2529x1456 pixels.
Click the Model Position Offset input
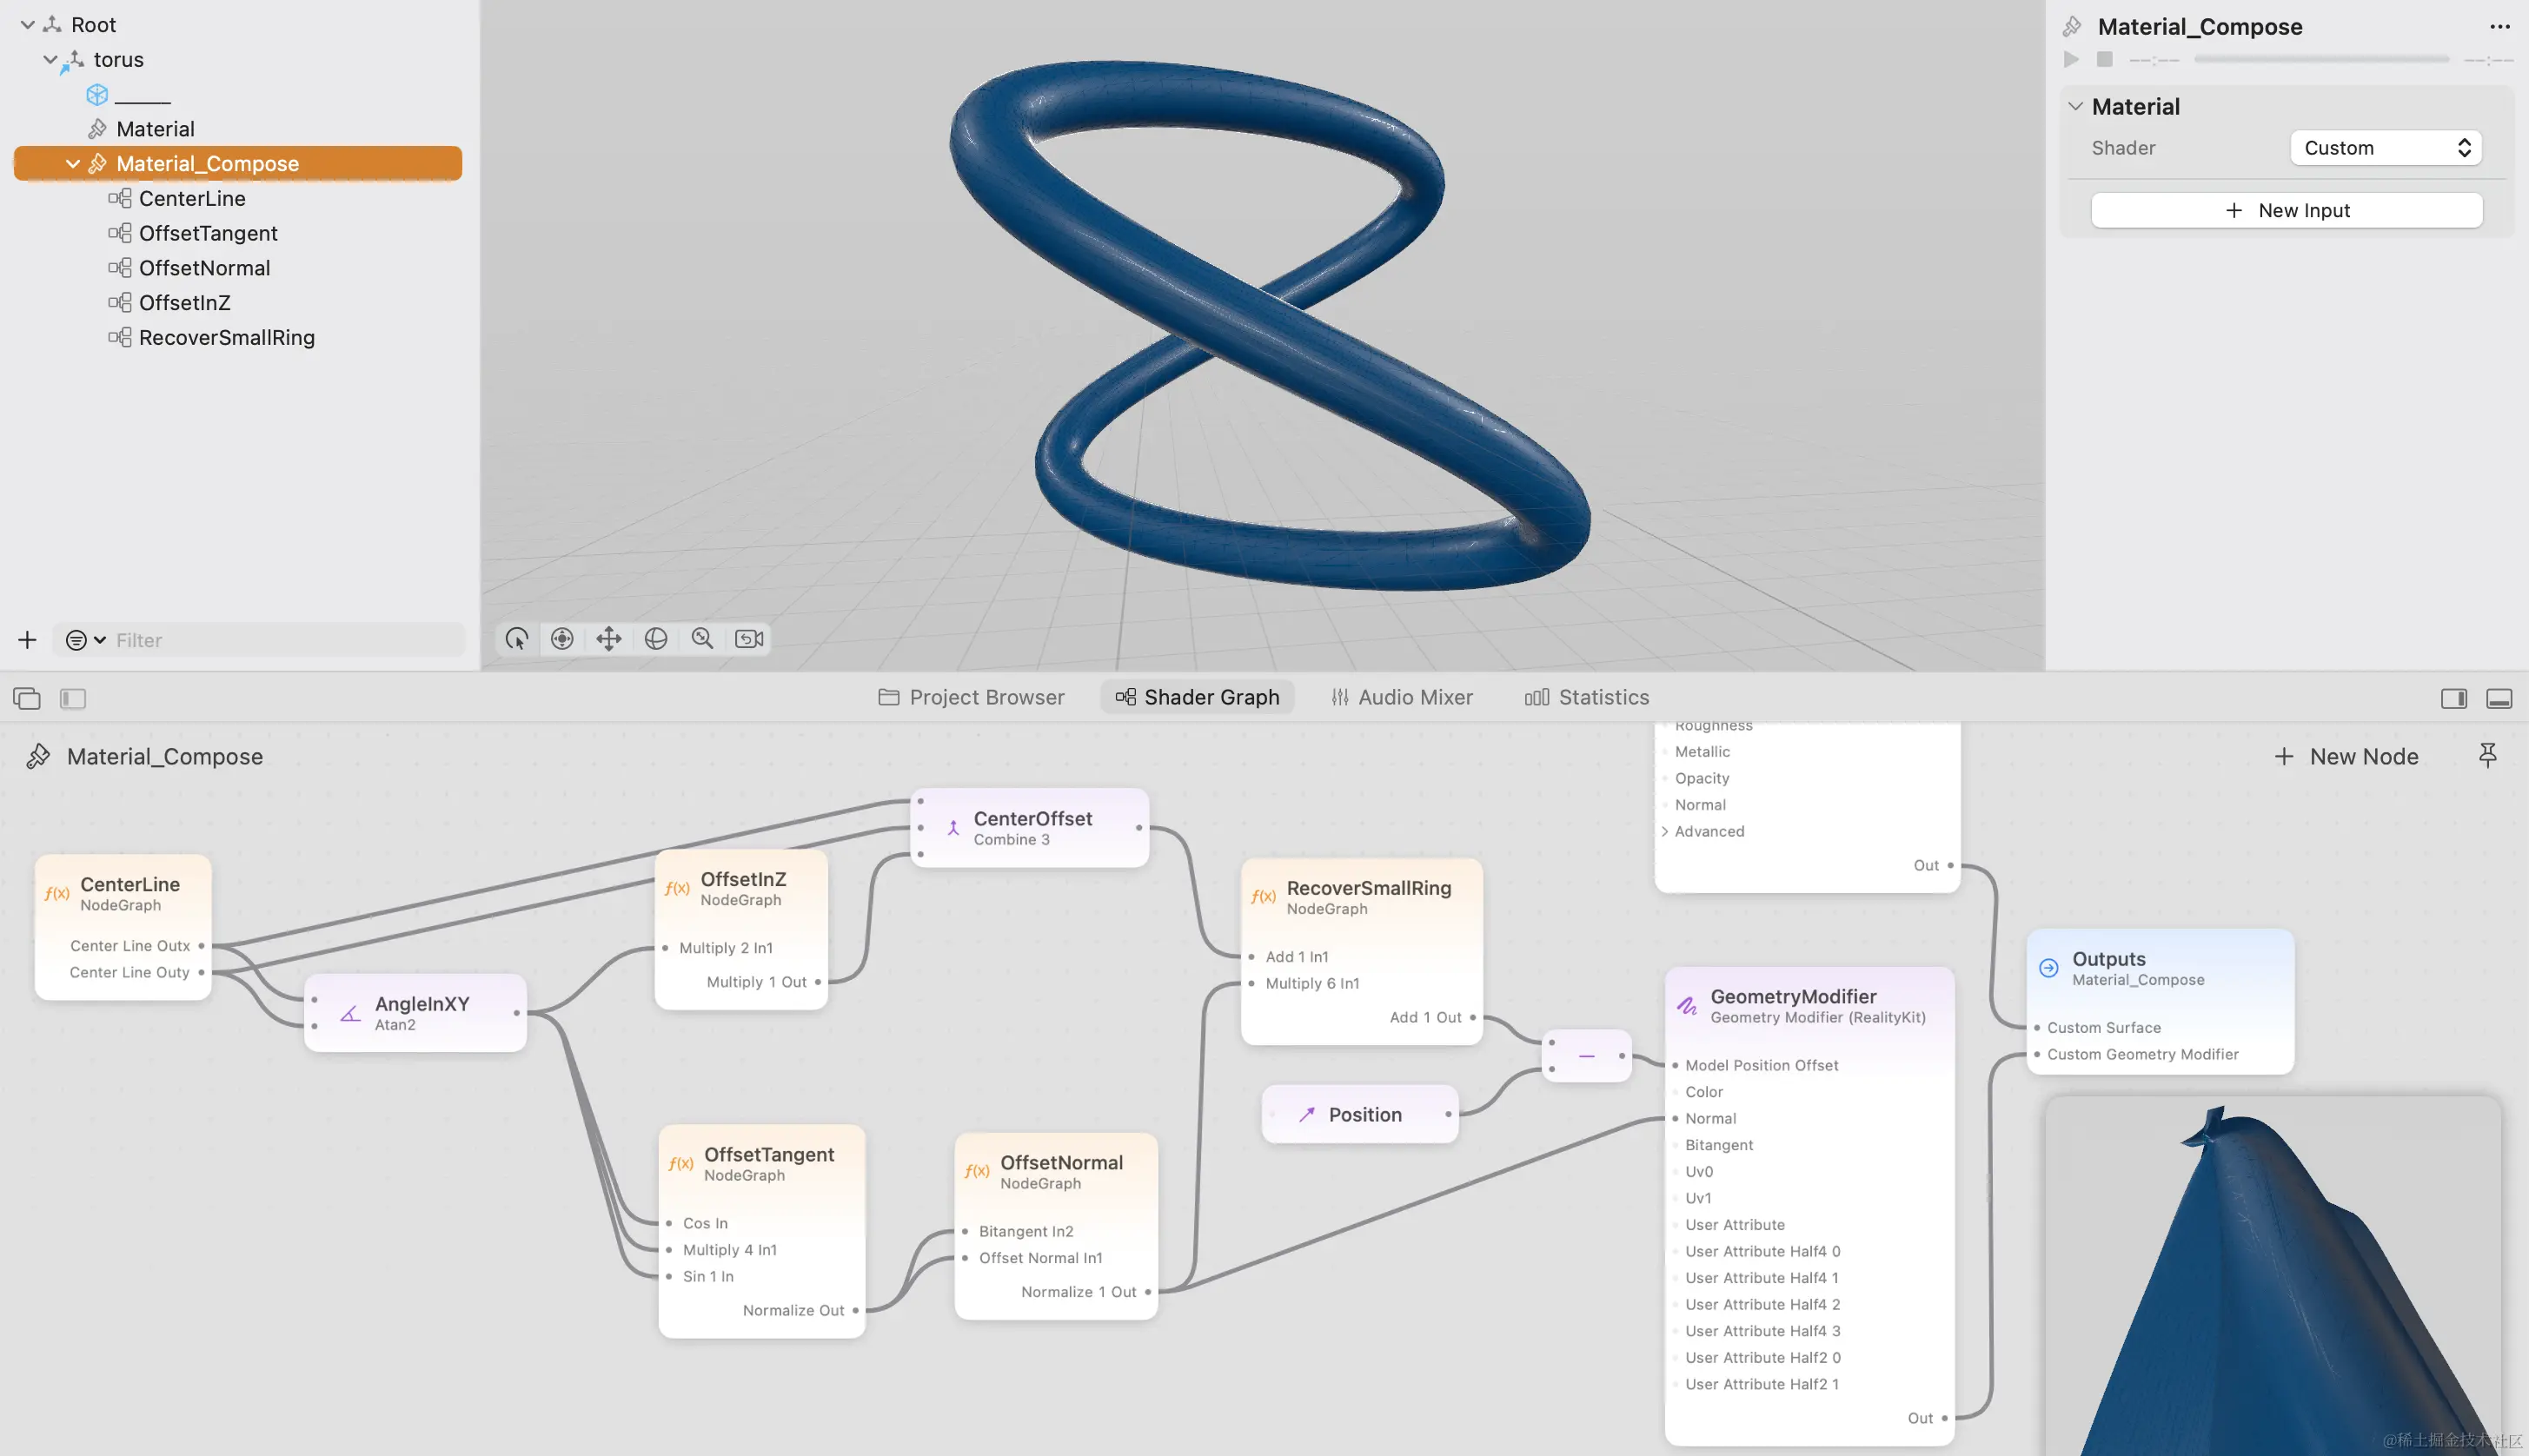pos(1675,1065)
